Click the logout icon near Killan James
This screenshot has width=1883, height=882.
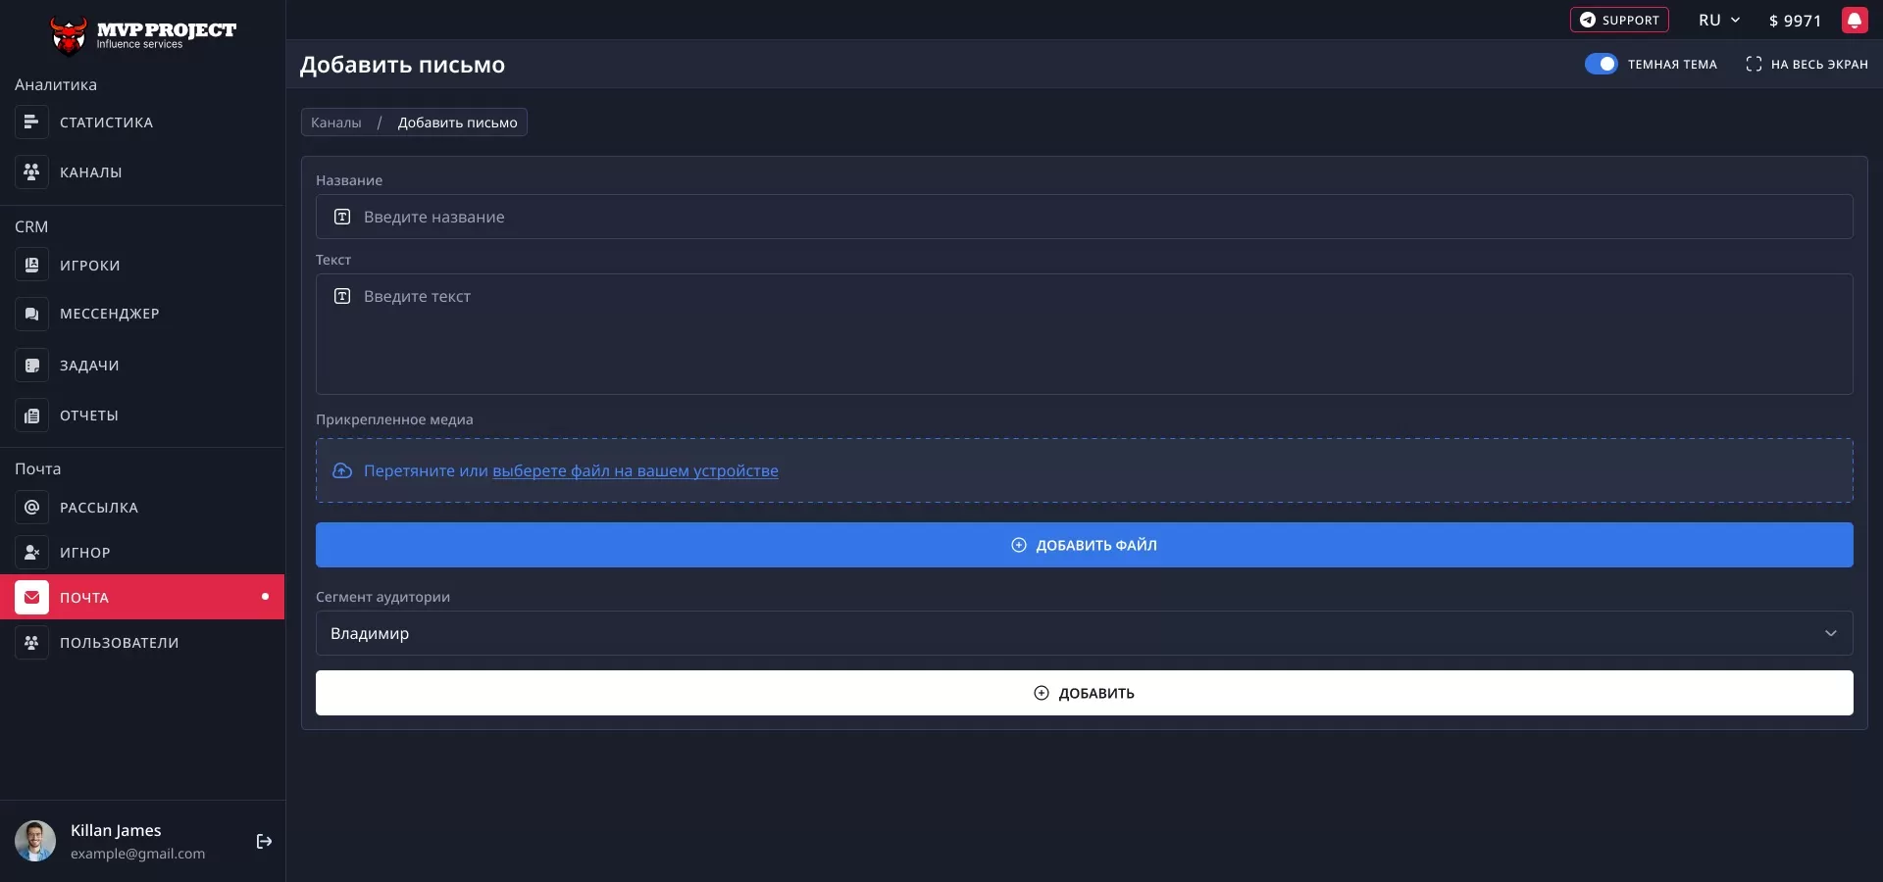point(264,842)
